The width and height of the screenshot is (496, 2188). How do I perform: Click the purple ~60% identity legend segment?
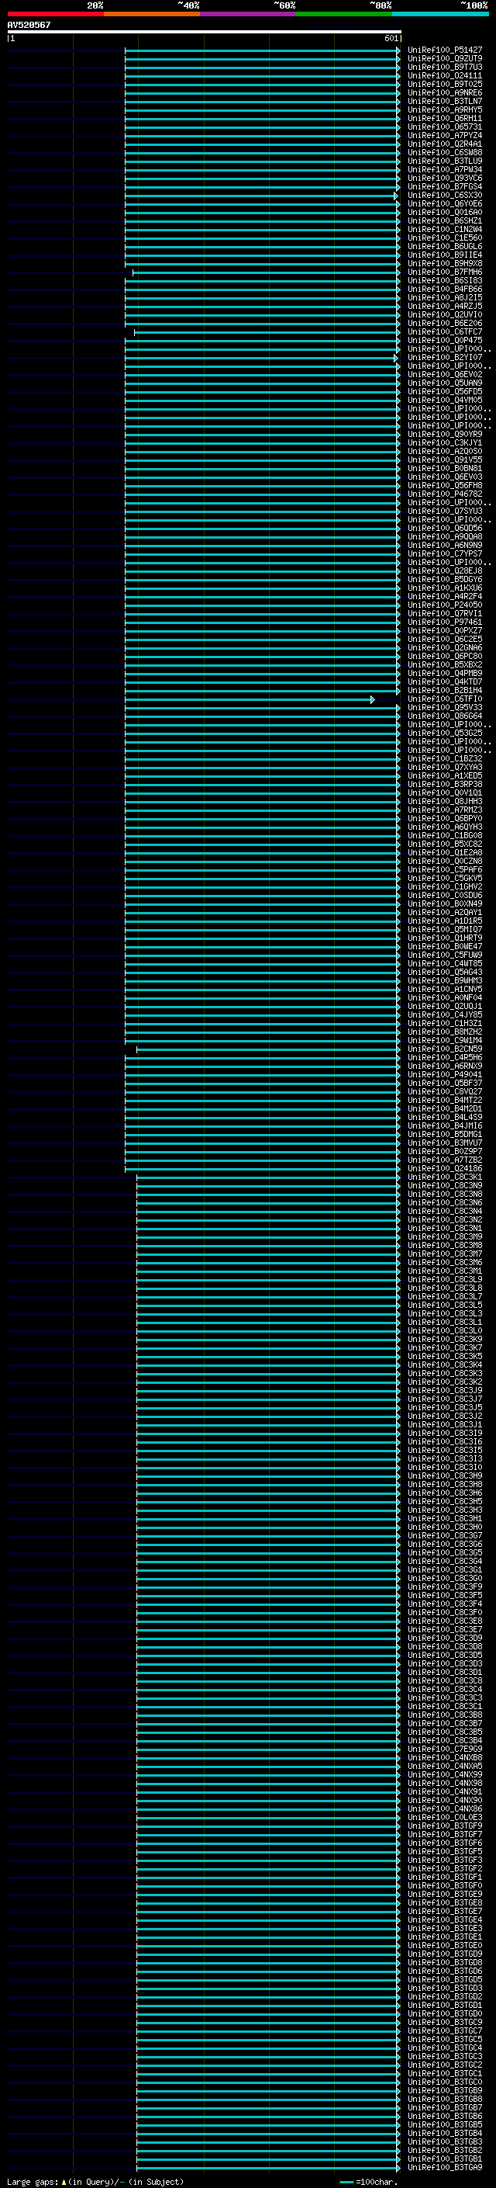[x=249, y=14]
